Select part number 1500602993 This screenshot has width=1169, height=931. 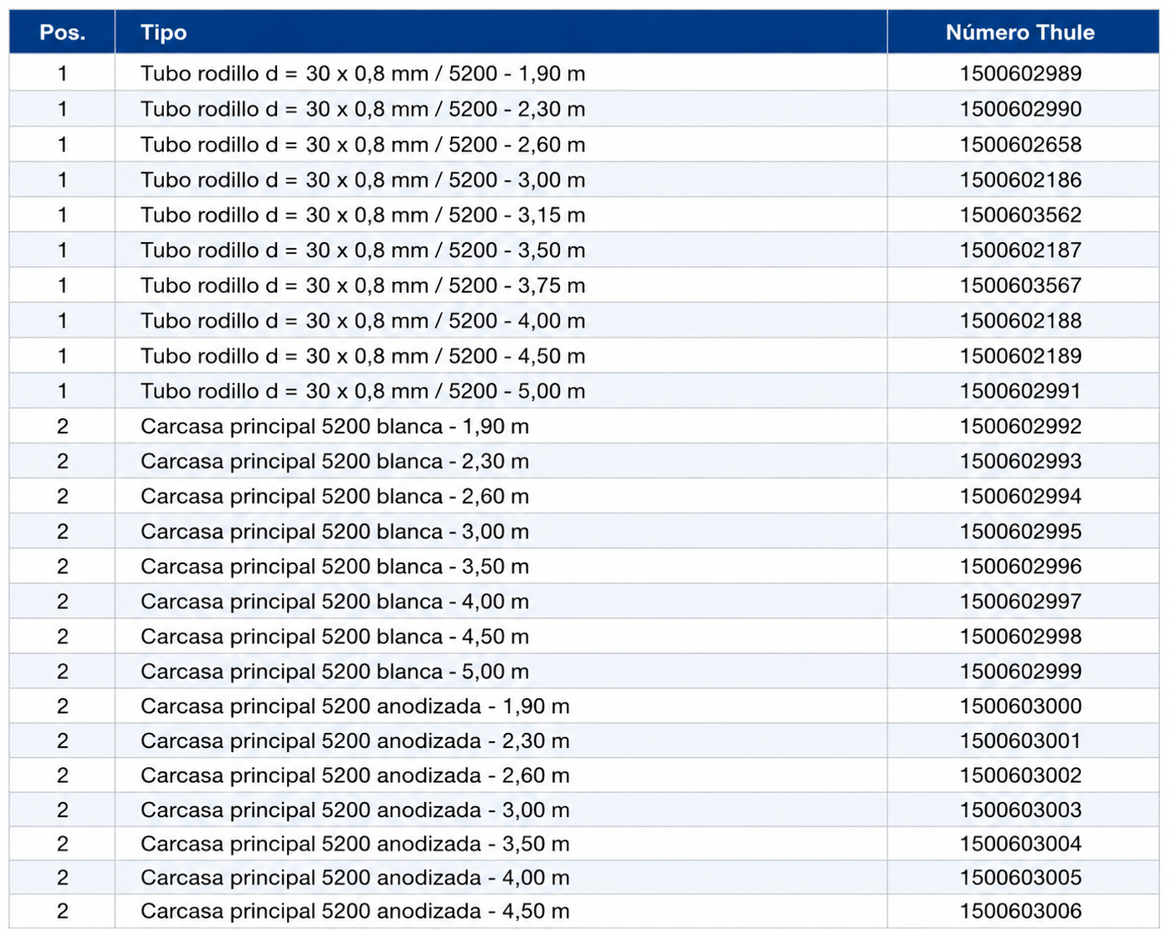pos(1021,461)
